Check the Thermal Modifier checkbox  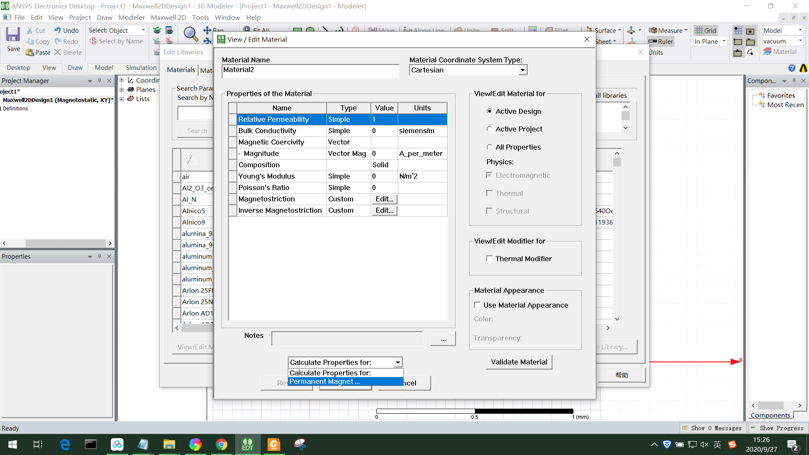[489, 259]
